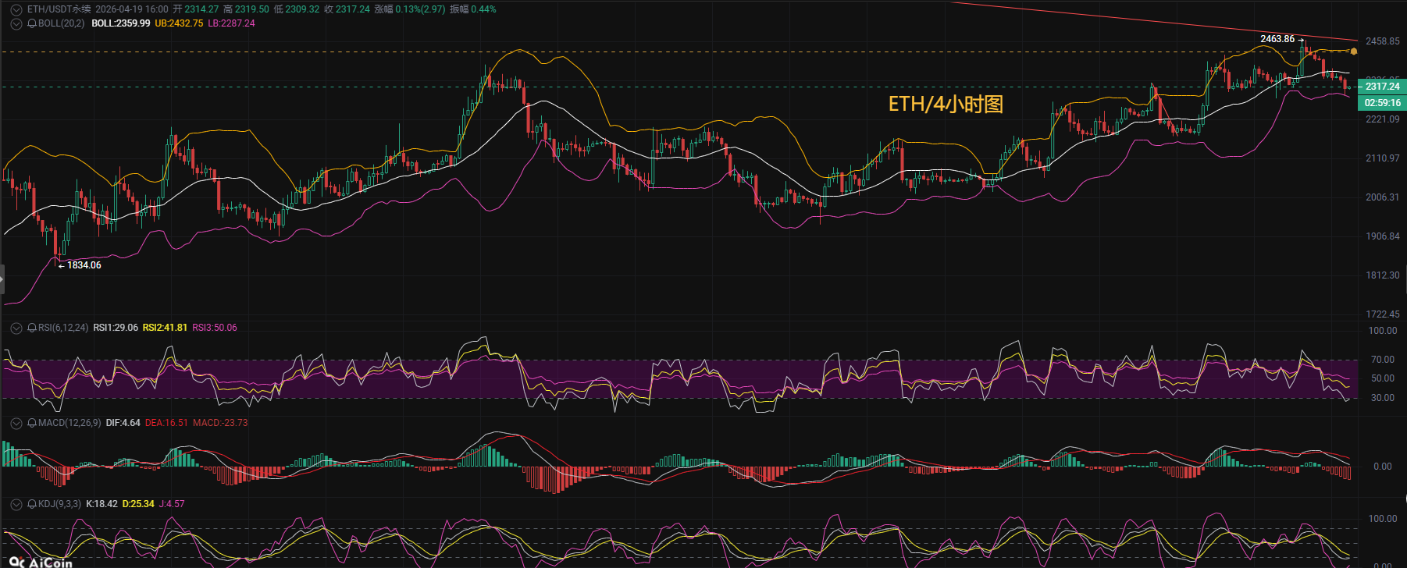Open RSI(6,12,24) indicator settings label
Viewport: 1407px width, 568px height.
(x=63, y=328)
